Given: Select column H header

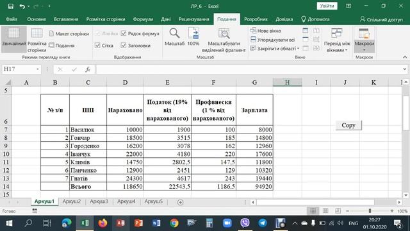Looking at the screenshot, I should pos(288,82).
